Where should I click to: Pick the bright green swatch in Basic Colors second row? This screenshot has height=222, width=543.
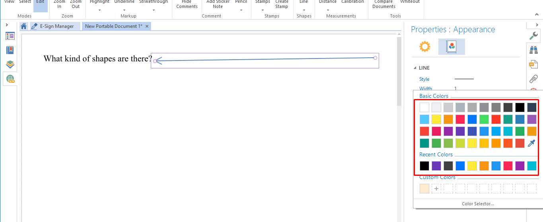484,119
